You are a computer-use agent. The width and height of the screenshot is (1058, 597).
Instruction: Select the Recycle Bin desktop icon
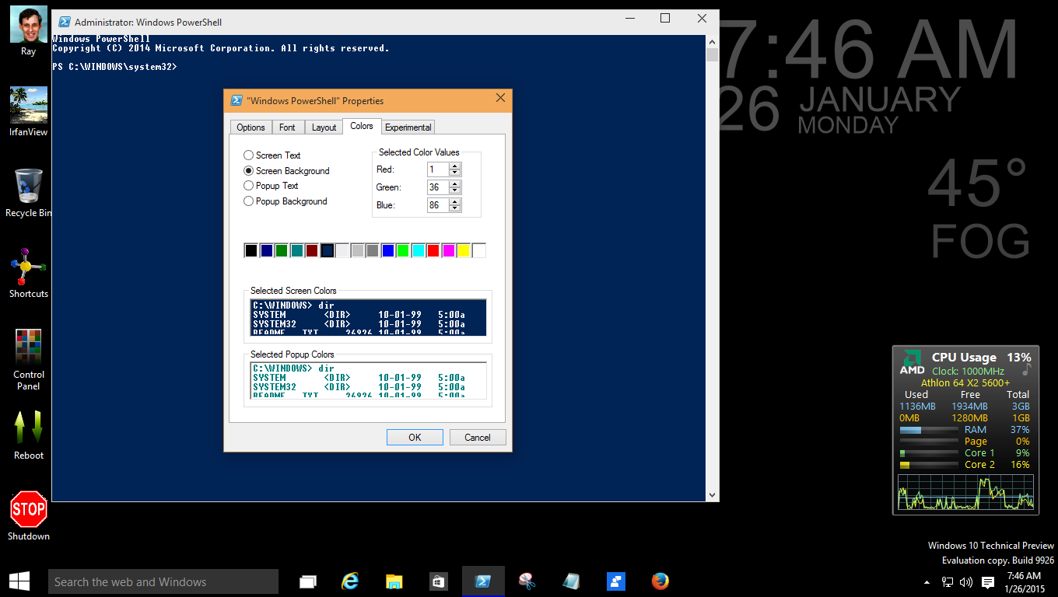[28, 192]
